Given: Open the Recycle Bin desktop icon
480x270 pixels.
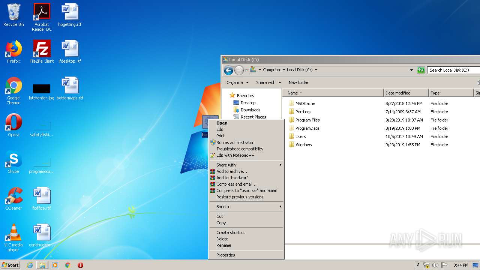Looking at the screenshot, I should pos(13,15).
